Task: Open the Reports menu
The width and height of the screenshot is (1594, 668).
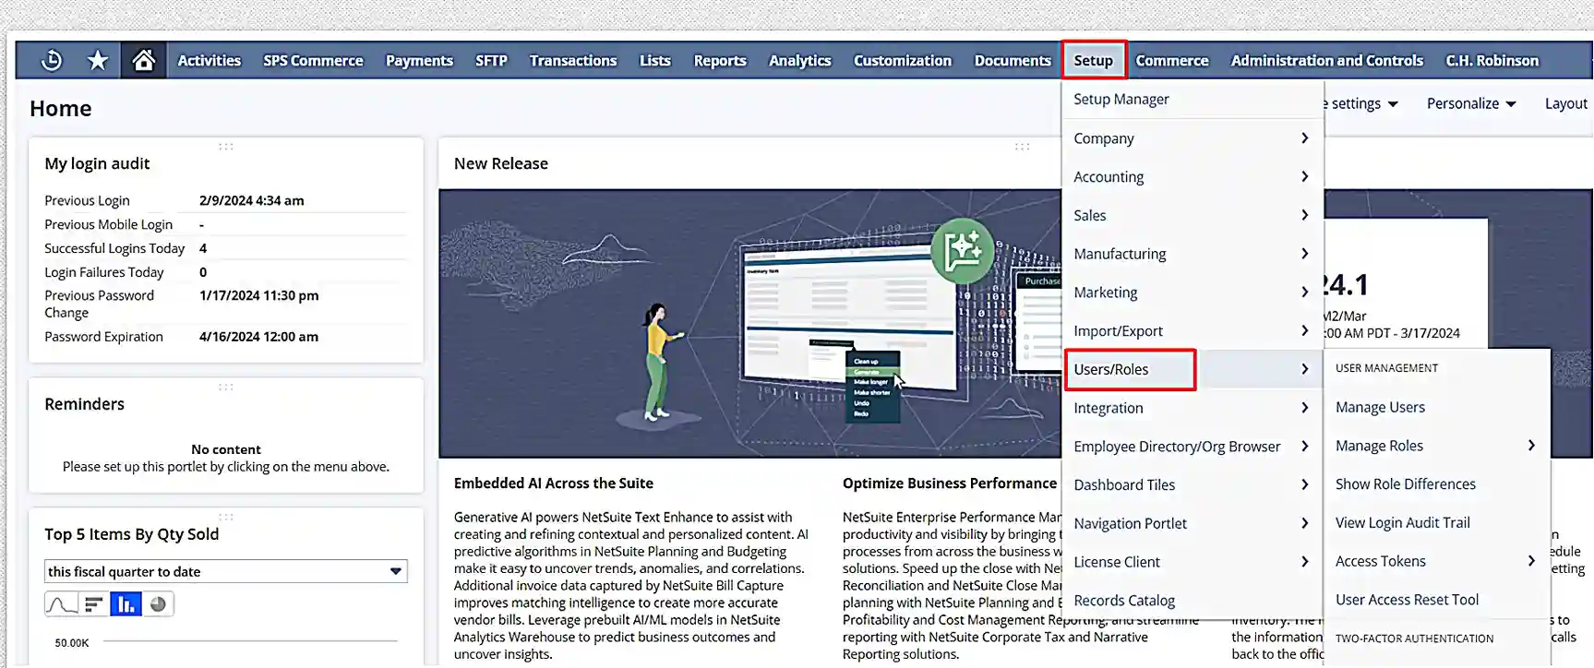Action: (x=720, y=60)
